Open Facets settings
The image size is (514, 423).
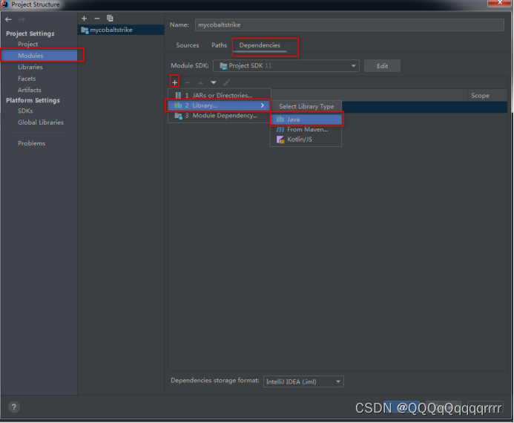(x=27, y=79)
